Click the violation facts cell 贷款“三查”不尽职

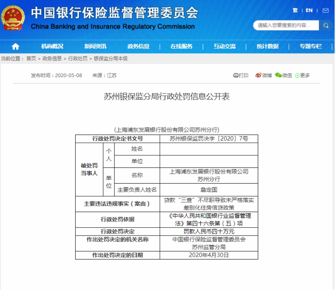click(209, 204)
